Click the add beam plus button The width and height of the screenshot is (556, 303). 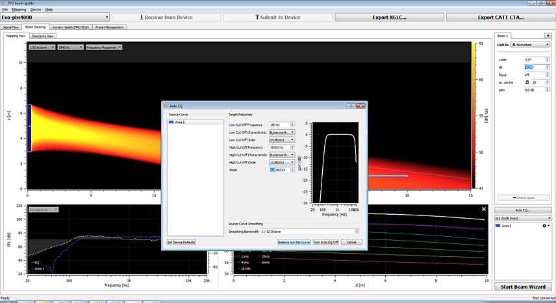click(x=548, y=36)
